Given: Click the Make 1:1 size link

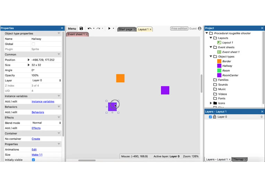Looking at the screenshot, I should (37, 155).
